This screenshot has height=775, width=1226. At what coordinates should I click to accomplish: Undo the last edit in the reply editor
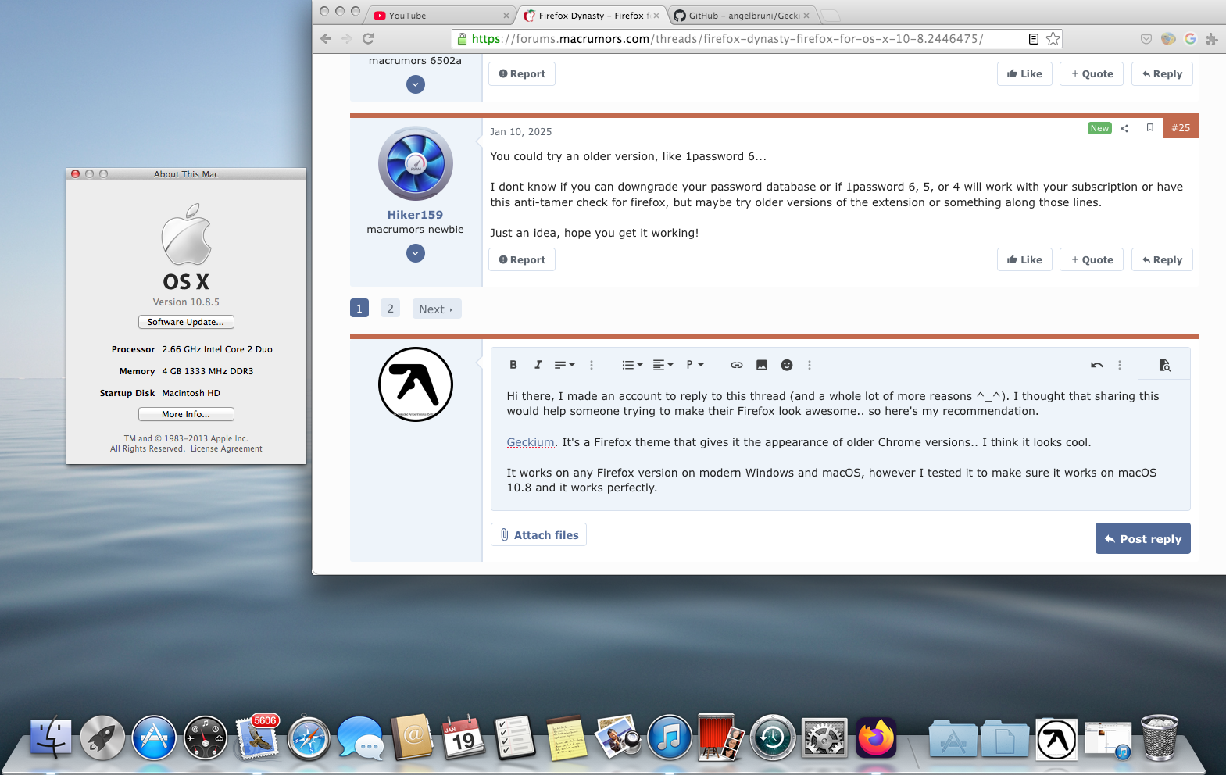1097,365
